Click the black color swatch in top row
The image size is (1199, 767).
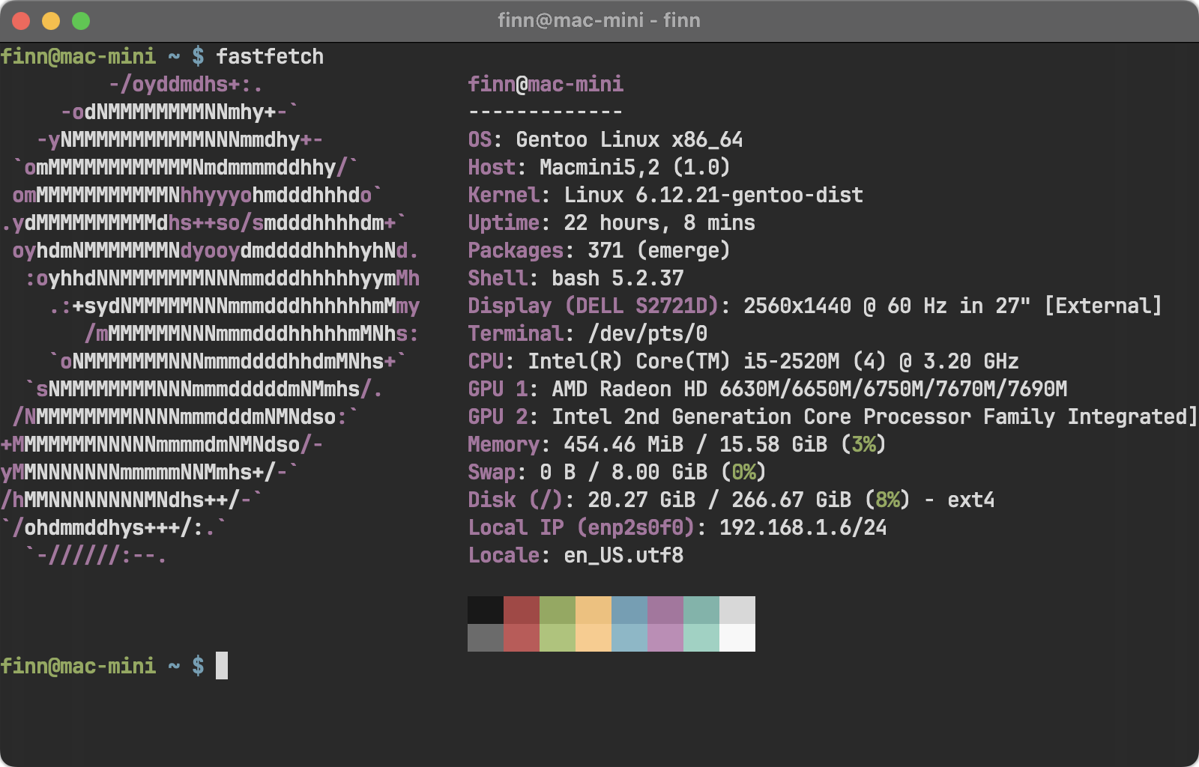coord(486,610)
